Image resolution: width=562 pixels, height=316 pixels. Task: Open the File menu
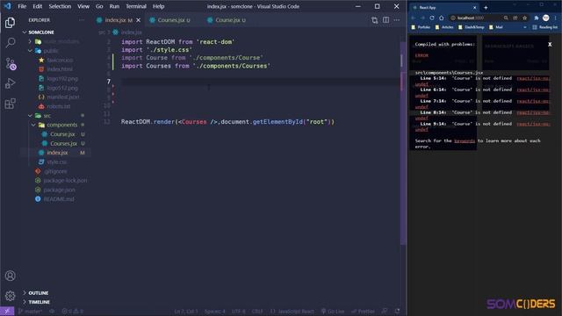22,6
